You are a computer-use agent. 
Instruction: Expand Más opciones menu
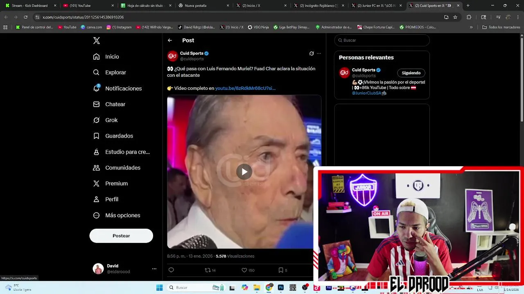pos(117,215)
